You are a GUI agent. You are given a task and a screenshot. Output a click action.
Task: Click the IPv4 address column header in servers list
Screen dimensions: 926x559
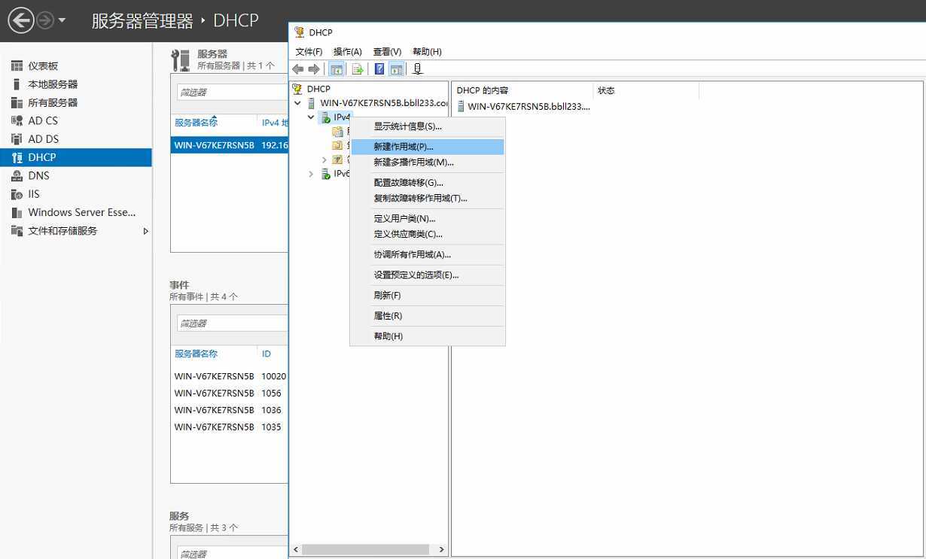tap(275, 123)
